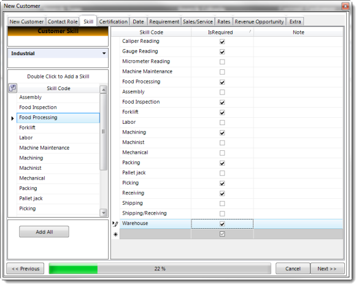Screen dimensions: 359x287
Task: Click the asterisk new-row indicator
Action: pyautogui.click(x=115, y=234)
